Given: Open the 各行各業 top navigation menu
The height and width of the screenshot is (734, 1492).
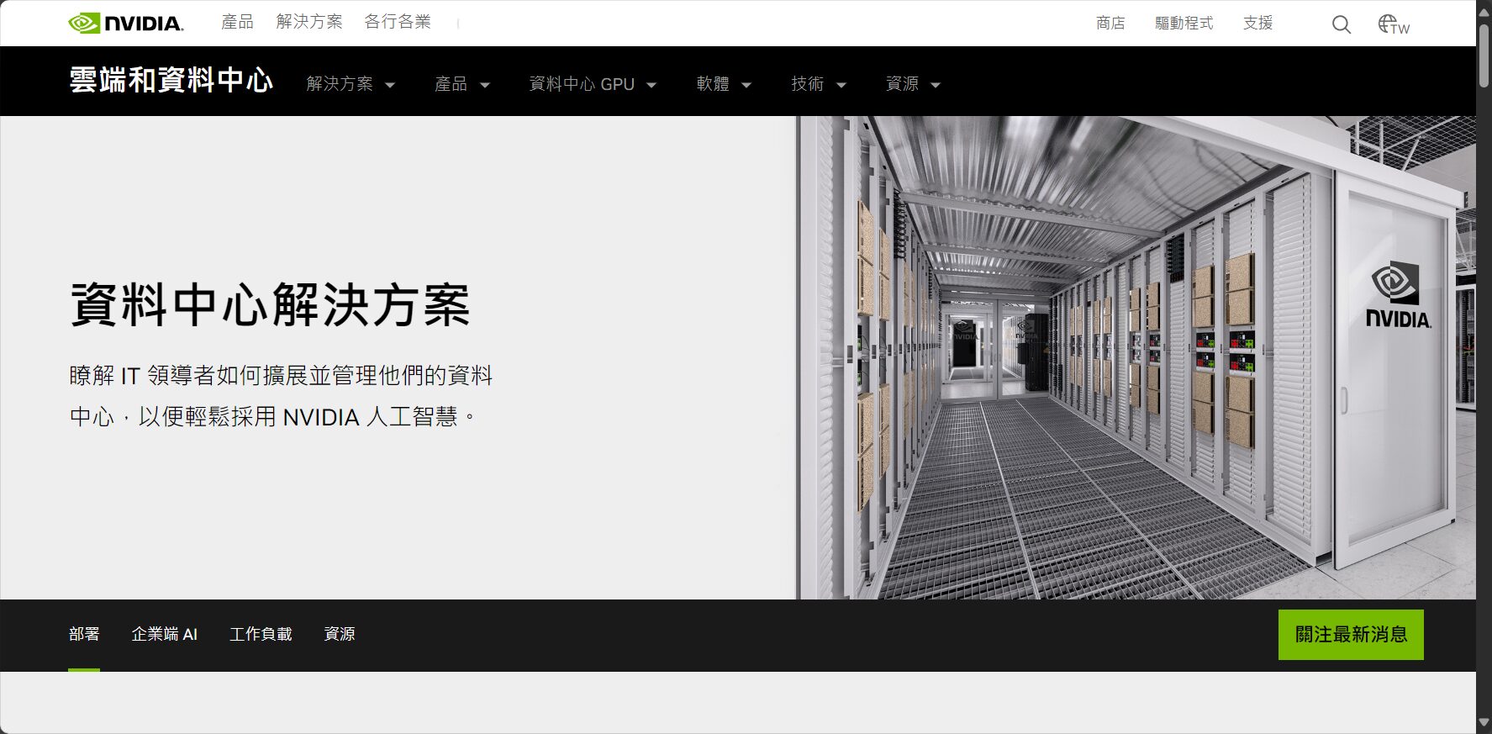Looking at the screenshot, I should point(398,22).
